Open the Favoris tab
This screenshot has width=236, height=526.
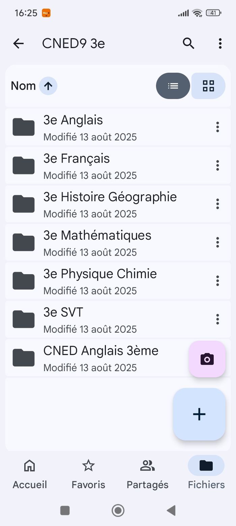pyautogui.click(x=88, y=474)
